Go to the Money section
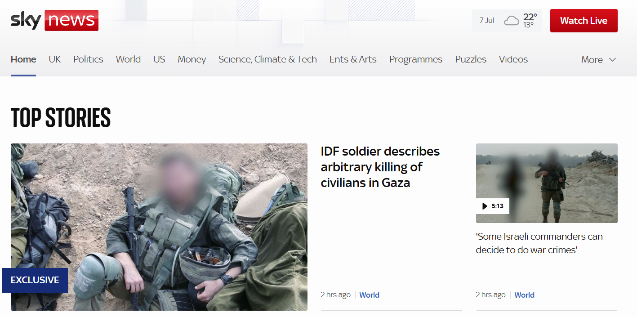 tap(192, 59)
